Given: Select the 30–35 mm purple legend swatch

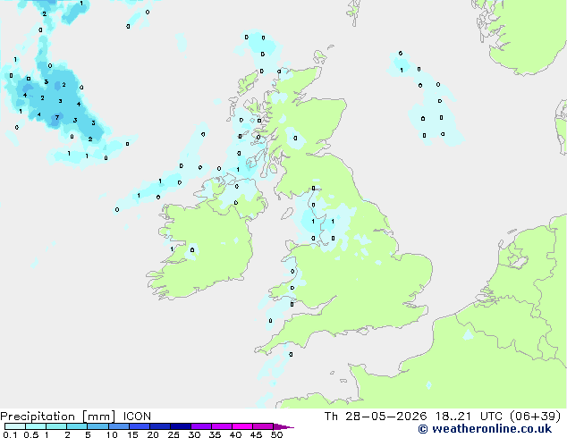Looking at the screenshot, I should [201, 426].
